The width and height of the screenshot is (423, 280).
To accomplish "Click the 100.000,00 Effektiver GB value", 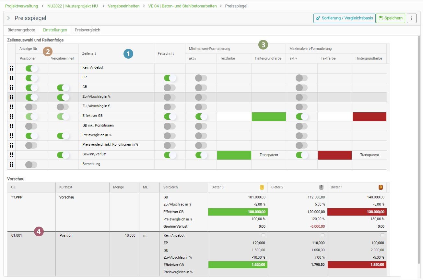I will 238,212.
